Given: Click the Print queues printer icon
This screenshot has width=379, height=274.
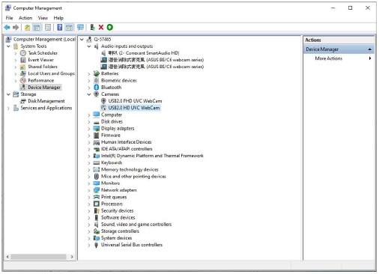Looking at the screenshot, I should click(x=97, y=197).
